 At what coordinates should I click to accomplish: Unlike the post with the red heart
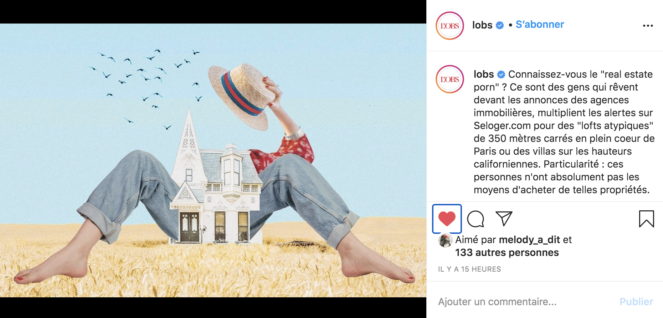pyautogui.click(x=447, y=219)
